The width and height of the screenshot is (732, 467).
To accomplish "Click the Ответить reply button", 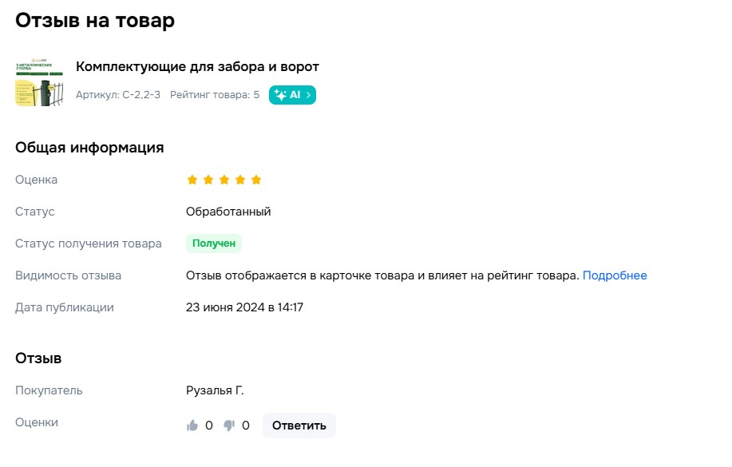I will (x=299, y=425).
